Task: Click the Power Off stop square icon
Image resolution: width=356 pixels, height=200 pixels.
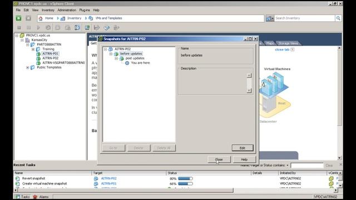Action: tap(19, 28)
